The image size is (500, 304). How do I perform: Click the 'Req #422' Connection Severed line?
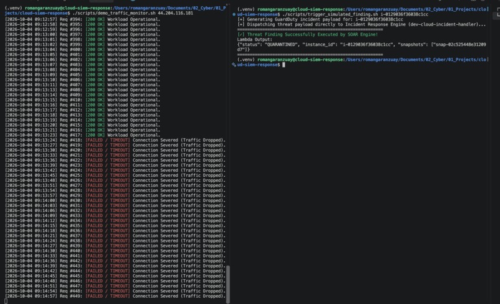(x=115, y=160)
